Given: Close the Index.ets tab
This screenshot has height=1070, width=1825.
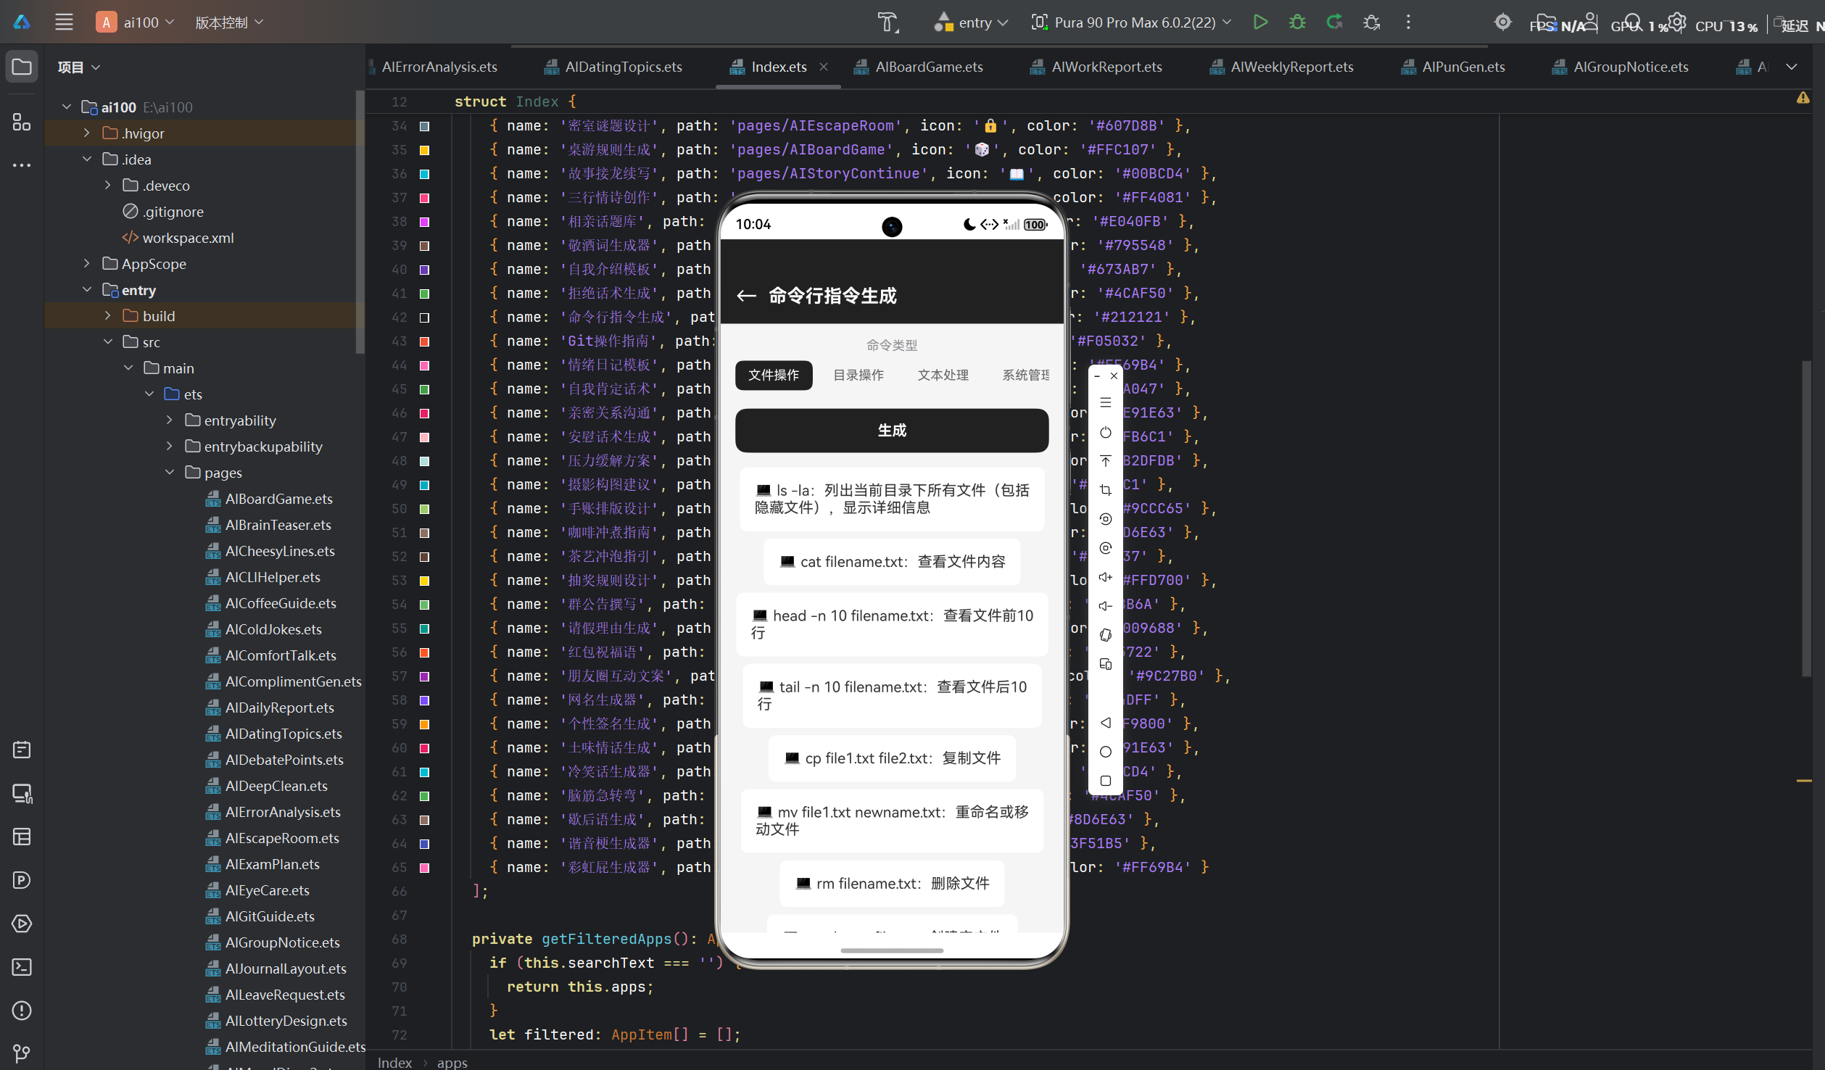Looking at the screenshot, I should tap(824, 67).
